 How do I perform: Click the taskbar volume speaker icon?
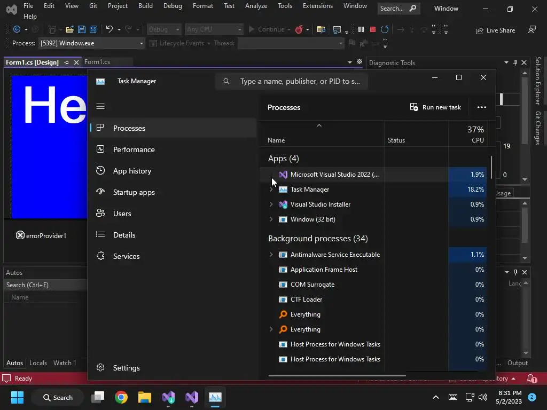pos(483,397)
